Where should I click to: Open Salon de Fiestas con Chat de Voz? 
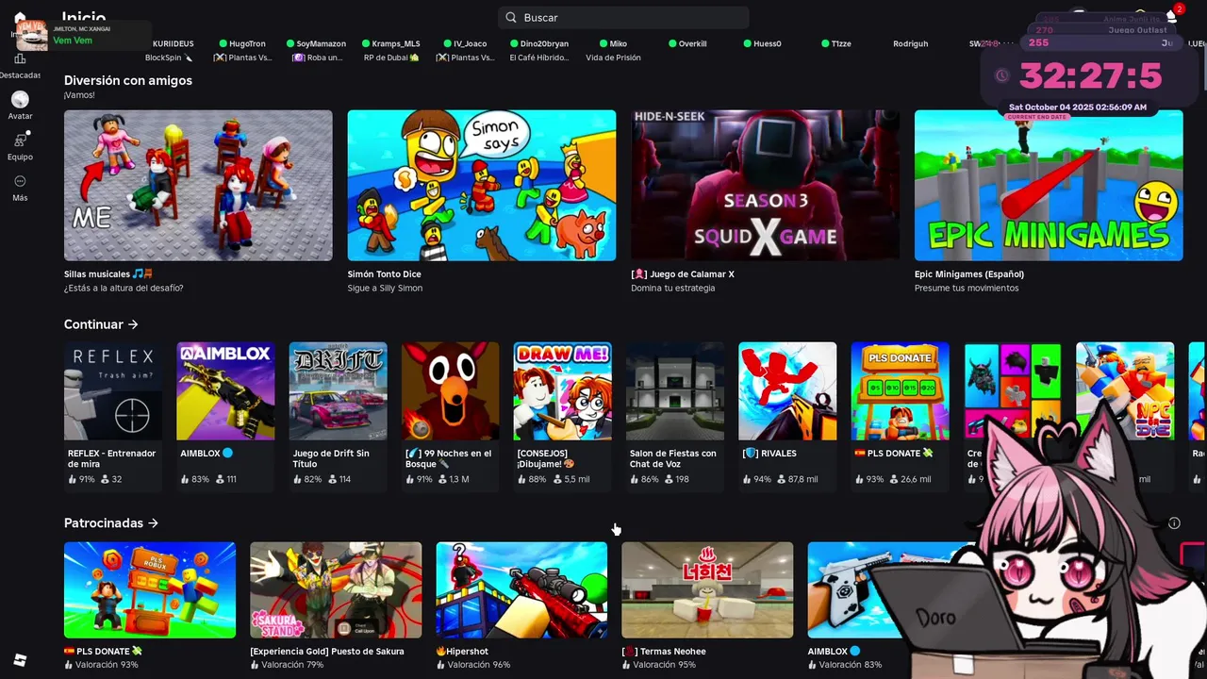tap(675, 416)
